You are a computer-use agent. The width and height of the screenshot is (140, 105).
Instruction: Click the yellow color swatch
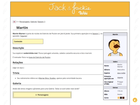pyautogui.click(x=118, y=98)
